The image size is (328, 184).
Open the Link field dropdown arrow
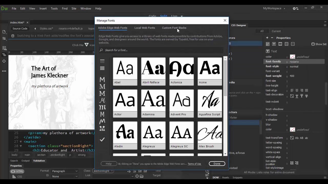pyautogui.click(x=132, y=176)
